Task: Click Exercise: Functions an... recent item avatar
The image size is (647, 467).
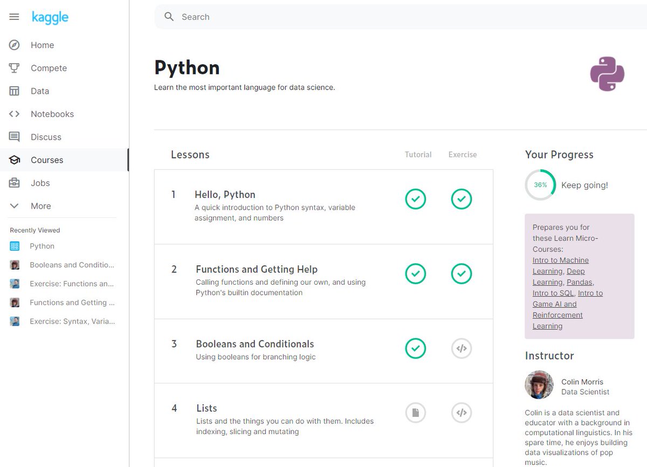Action: pos(15,284)
